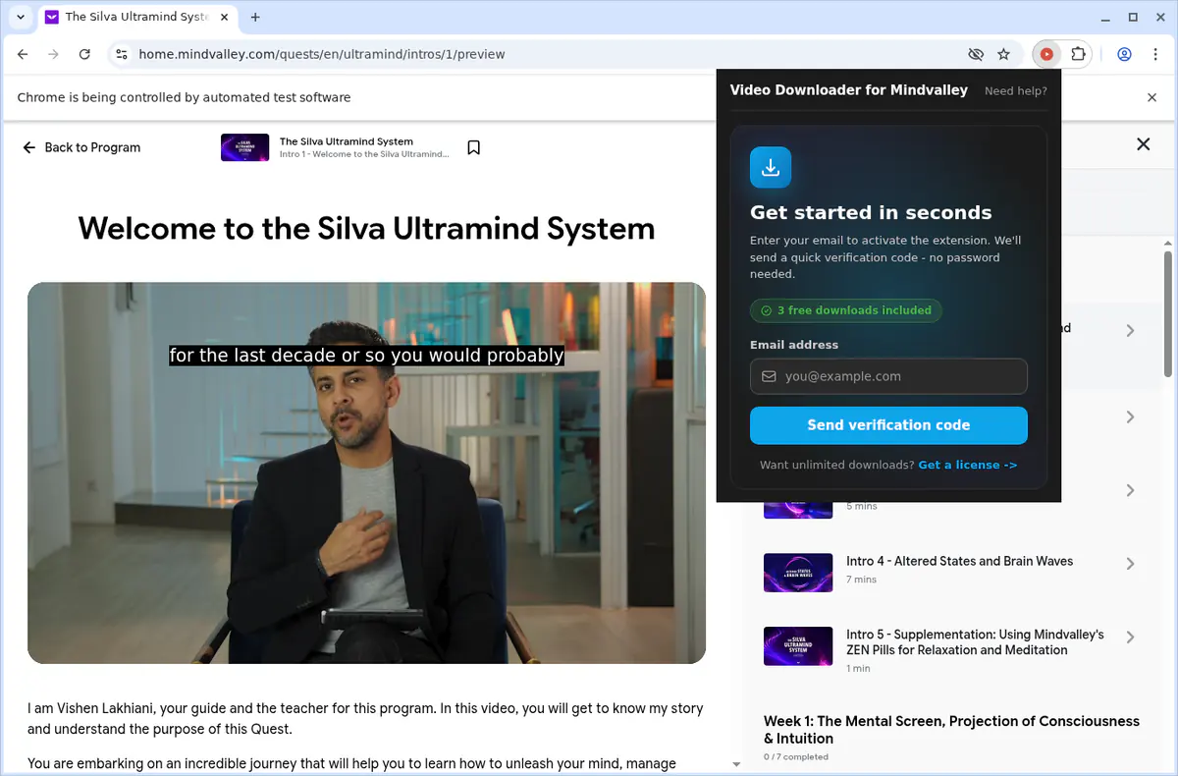Expand the Intro 5 chevron arrow

click(1130, 637)
